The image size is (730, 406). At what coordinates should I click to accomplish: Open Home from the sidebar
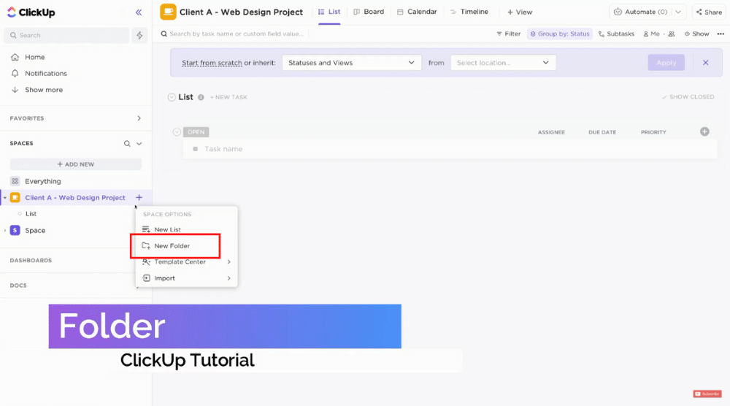34,57
